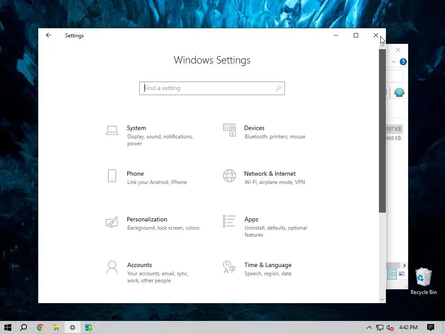Click the Settings window scrollbar thumb
Viewport: 445px width, 334px height.
click(382, 130)
